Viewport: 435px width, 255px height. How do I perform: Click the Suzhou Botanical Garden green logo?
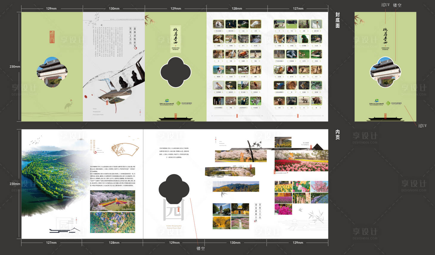[x=184, y=103]
